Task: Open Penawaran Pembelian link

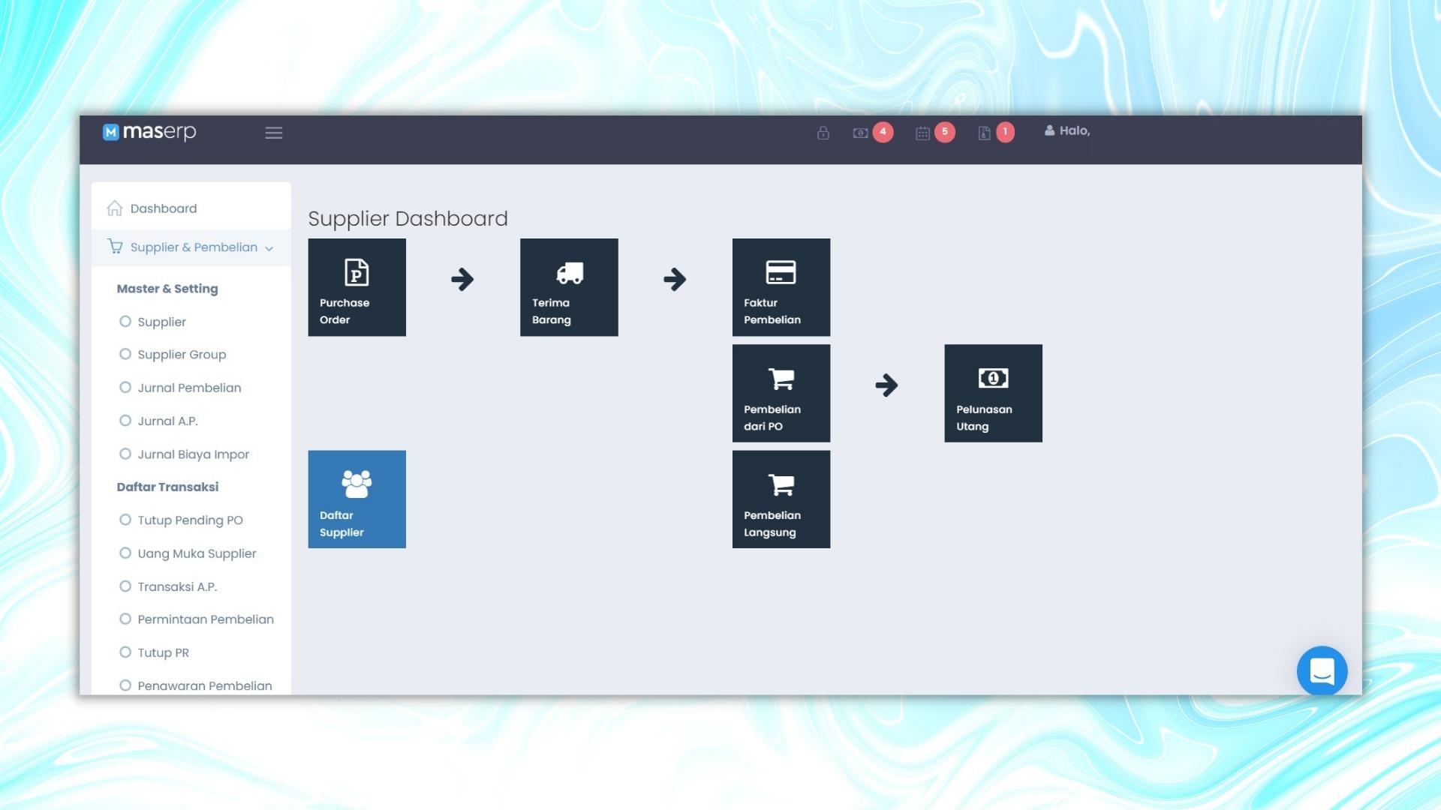Action: point(204,686)
